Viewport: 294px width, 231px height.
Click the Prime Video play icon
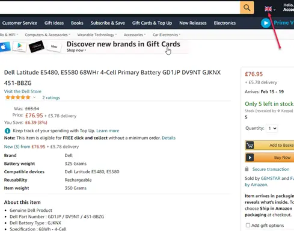click(x=266, y=23)
